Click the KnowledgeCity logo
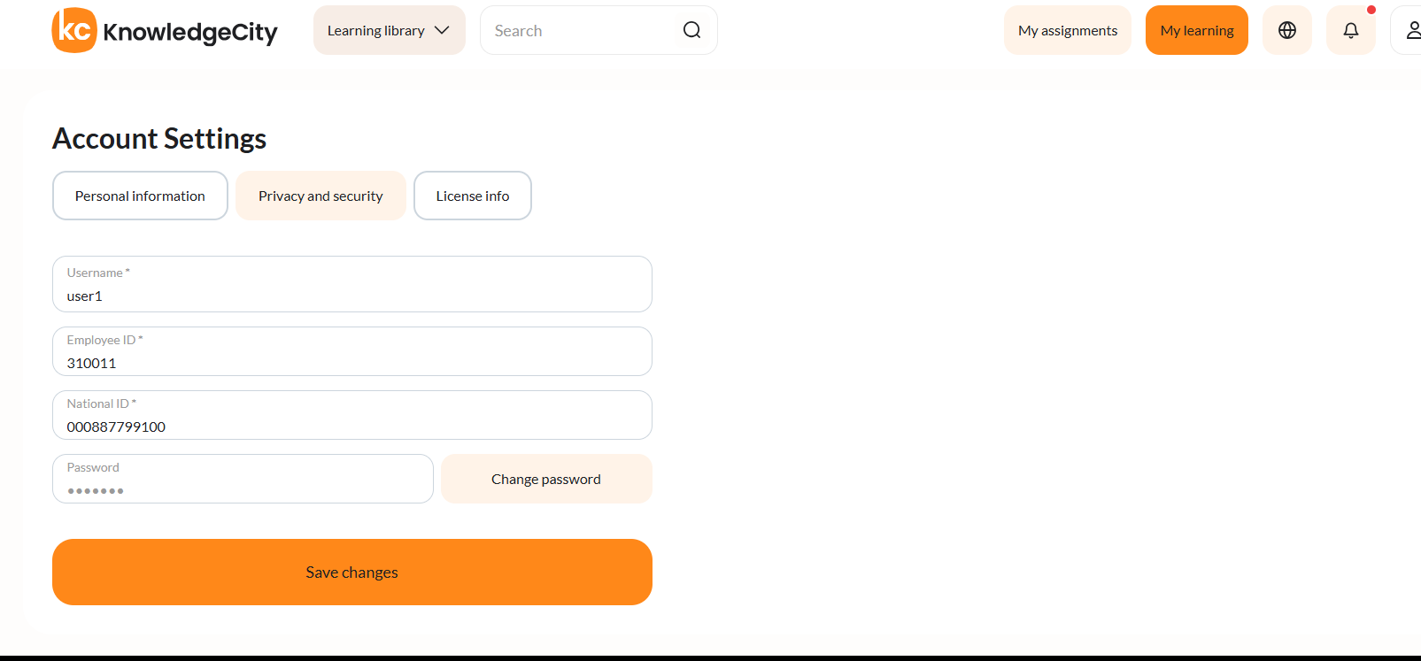The width and height of the screenshot is (1421, 661). tap(165, 31)
